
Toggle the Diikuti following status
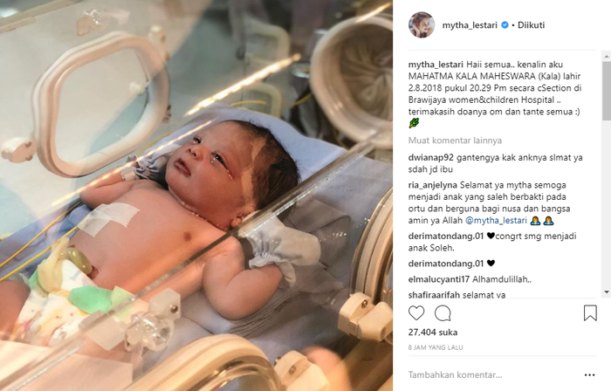click(x=531, y=25)
